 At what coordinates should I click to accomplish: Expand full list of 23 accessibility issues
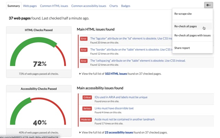[123, 132]
